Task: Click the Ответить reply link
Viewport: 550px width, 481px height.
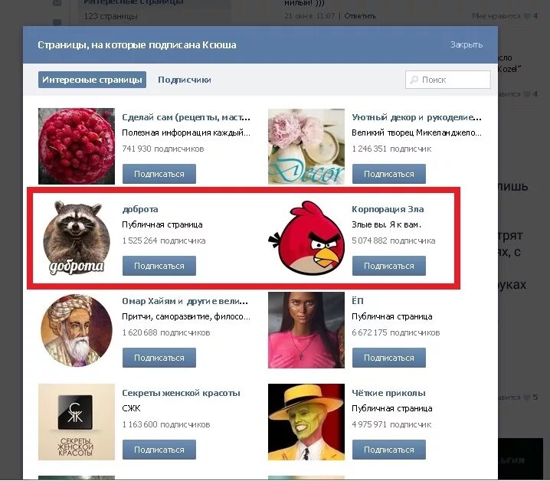Action: 360,16
